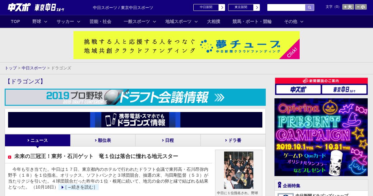Image resolution: width=373 pixels, height=196 pixels.
Task: Focus the header search input field
Action: click(286, 7)
